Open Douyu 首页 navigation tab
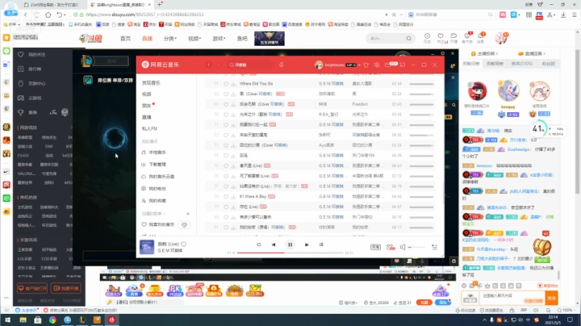The width and height of the screenshot is (581, 326). (125, 39)
